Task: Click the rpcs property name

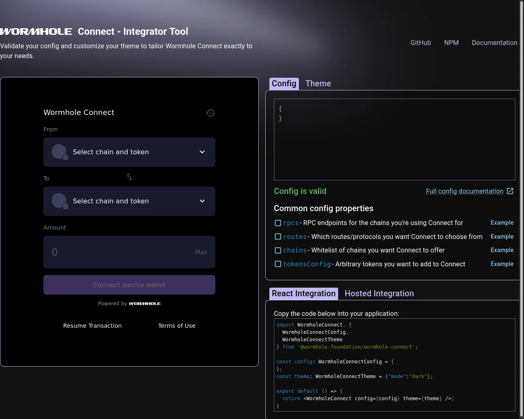Action: (x=291, y=223)
